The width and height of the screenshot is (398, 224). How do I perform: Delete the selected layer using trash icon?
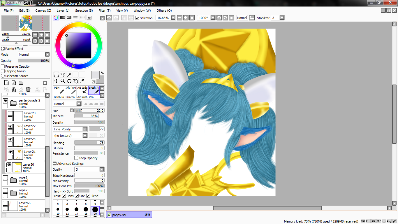[28, 89]
